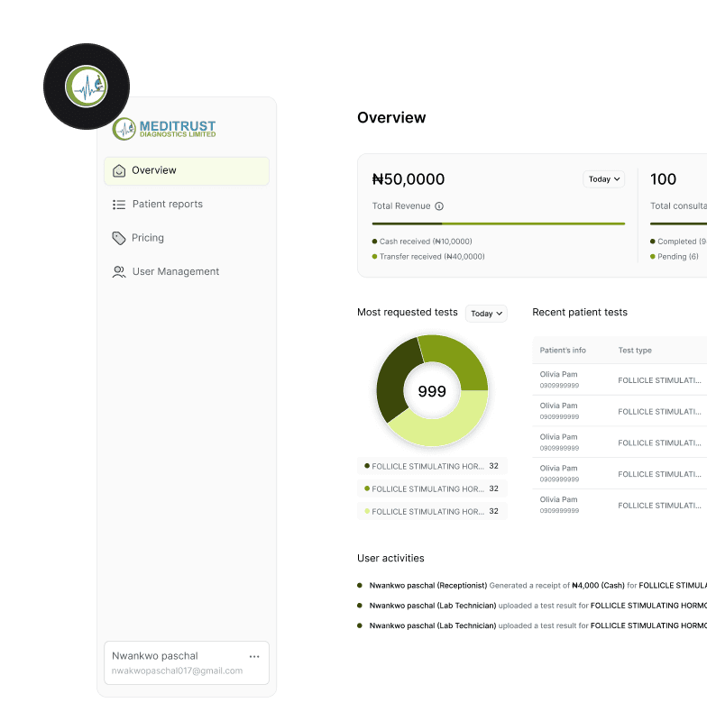Click the Nwankwo paschal profile card

[x=187, y=663]
